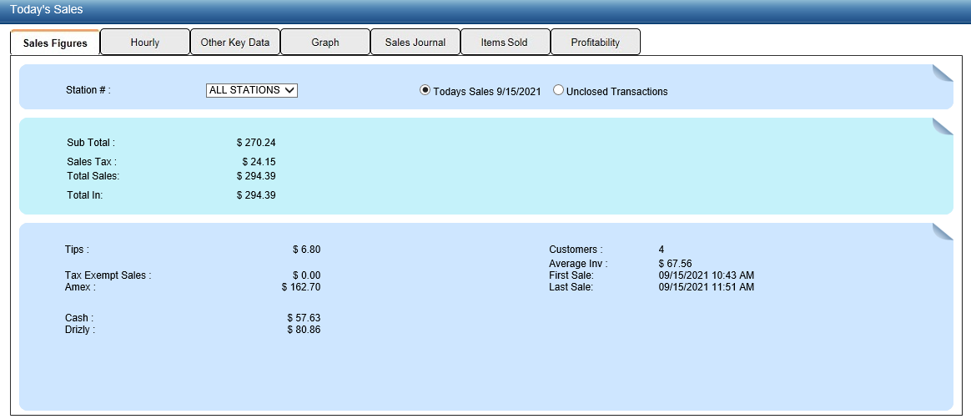Viewport: 971px width, 419px height.
Task: Click the Today's Sales title bar text
Action: point(47,10)
